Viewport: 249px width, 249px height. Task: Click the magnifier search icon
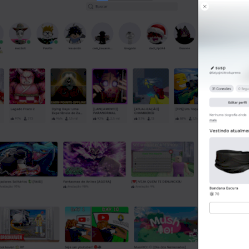point(90,6)
